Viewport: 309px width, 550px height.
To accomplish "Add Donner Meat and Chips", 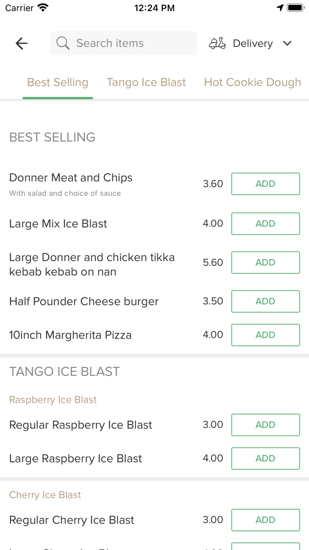I will [265, 184].
